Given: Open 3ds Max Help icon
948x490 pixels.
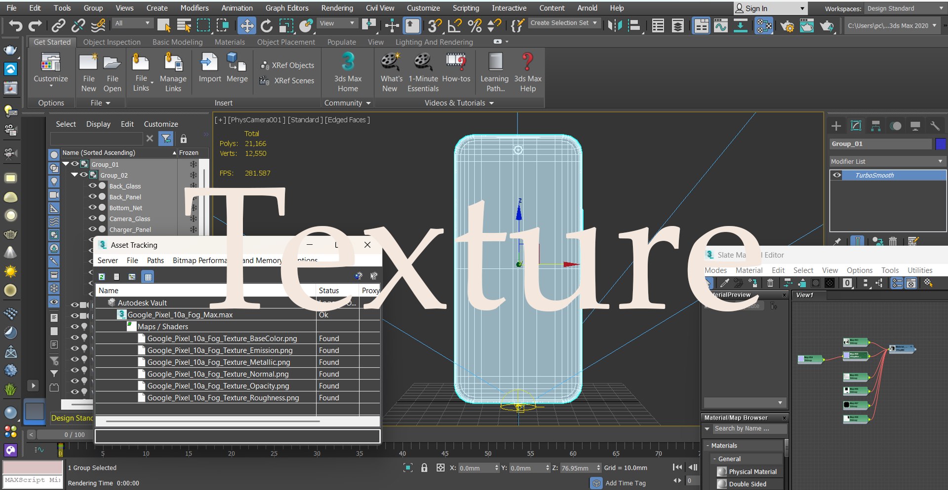Looking at the screenshot, I should (x=528, y=73).
